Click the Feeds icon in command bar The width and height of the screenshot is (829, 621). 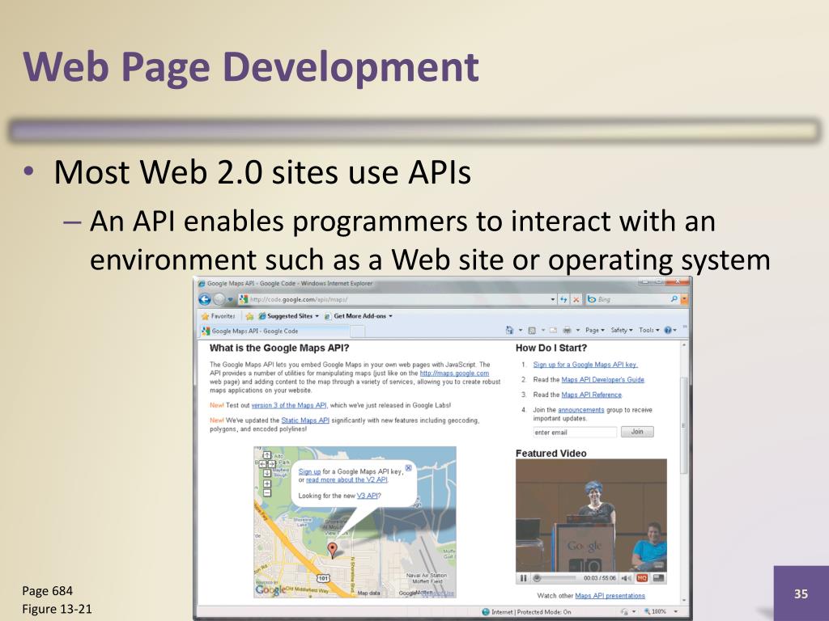[532, 331]
